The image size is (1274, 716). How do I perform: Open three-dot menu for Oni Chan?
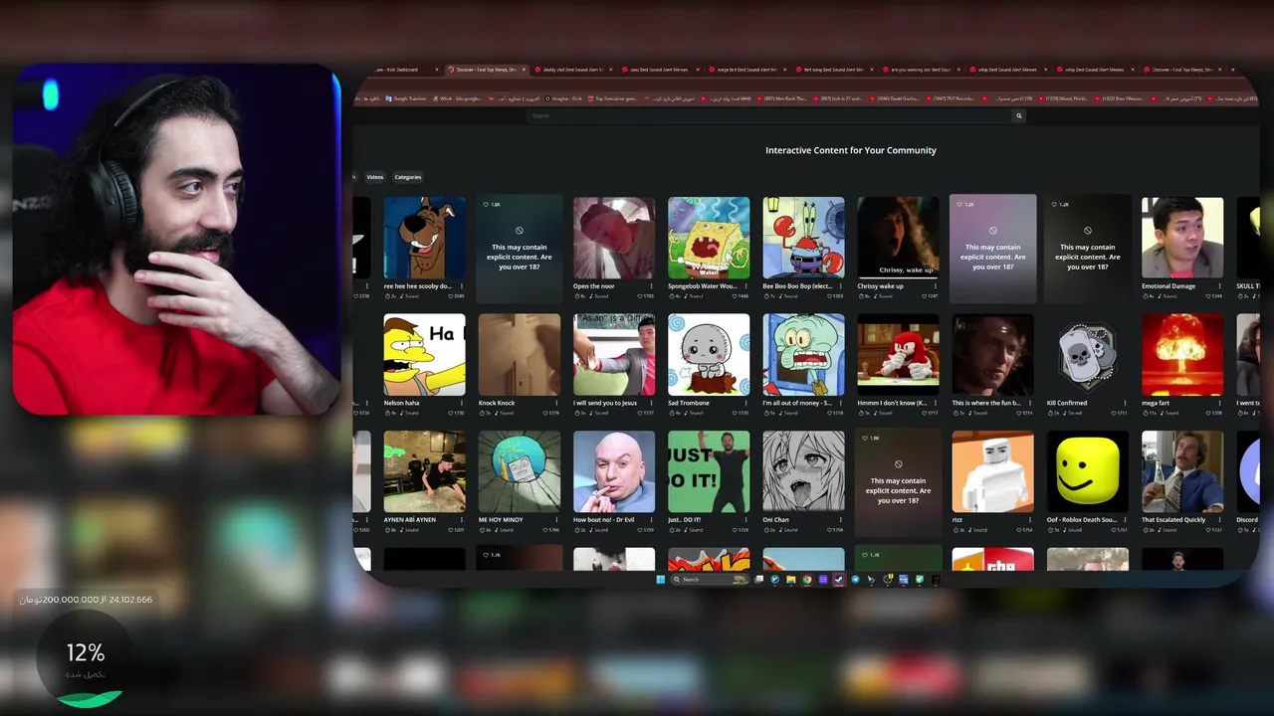840,520
